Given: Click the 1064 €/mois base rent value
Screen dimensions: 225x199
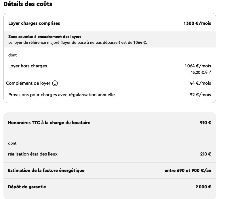Looking at the screenshot, I should [x=198, y=66].
